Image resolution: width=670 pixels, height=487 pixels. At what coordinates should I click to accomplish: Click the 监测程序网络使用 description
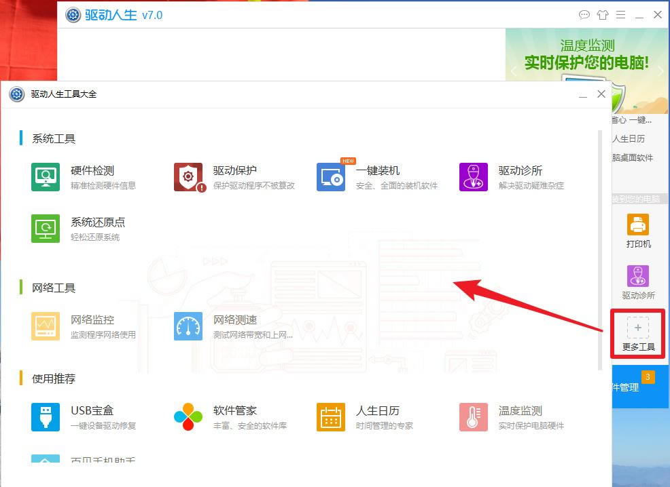(x=103, y=335)
